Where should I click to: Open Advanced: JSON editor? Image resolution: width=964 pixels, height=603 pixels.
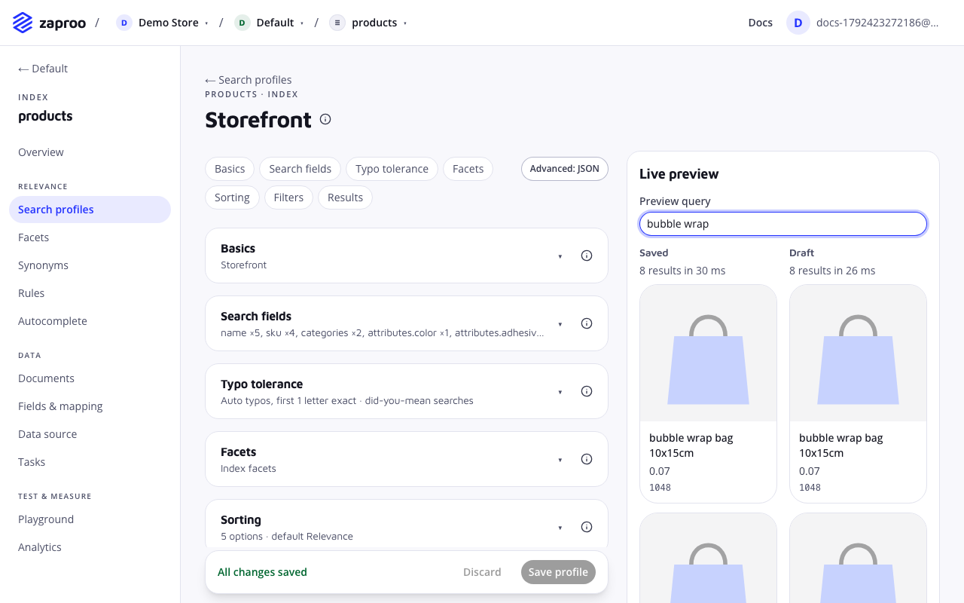(565, 169)
